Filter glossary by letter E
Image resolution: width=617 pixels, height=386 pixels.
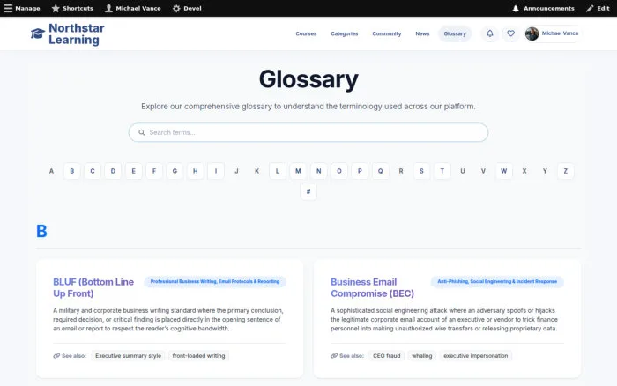coord(134,171)
